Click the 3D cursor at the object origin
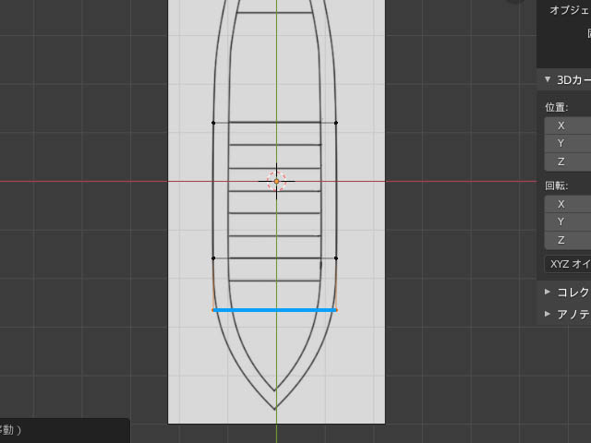Viewport: 591px width, 443px height. click(276, 181)
